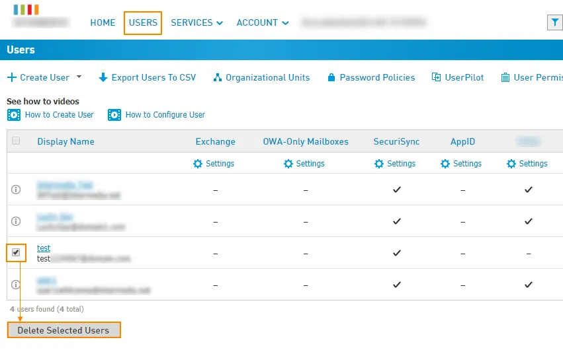Go to the HOME tab
Viewport: 563px width, 350px height.
103,22
